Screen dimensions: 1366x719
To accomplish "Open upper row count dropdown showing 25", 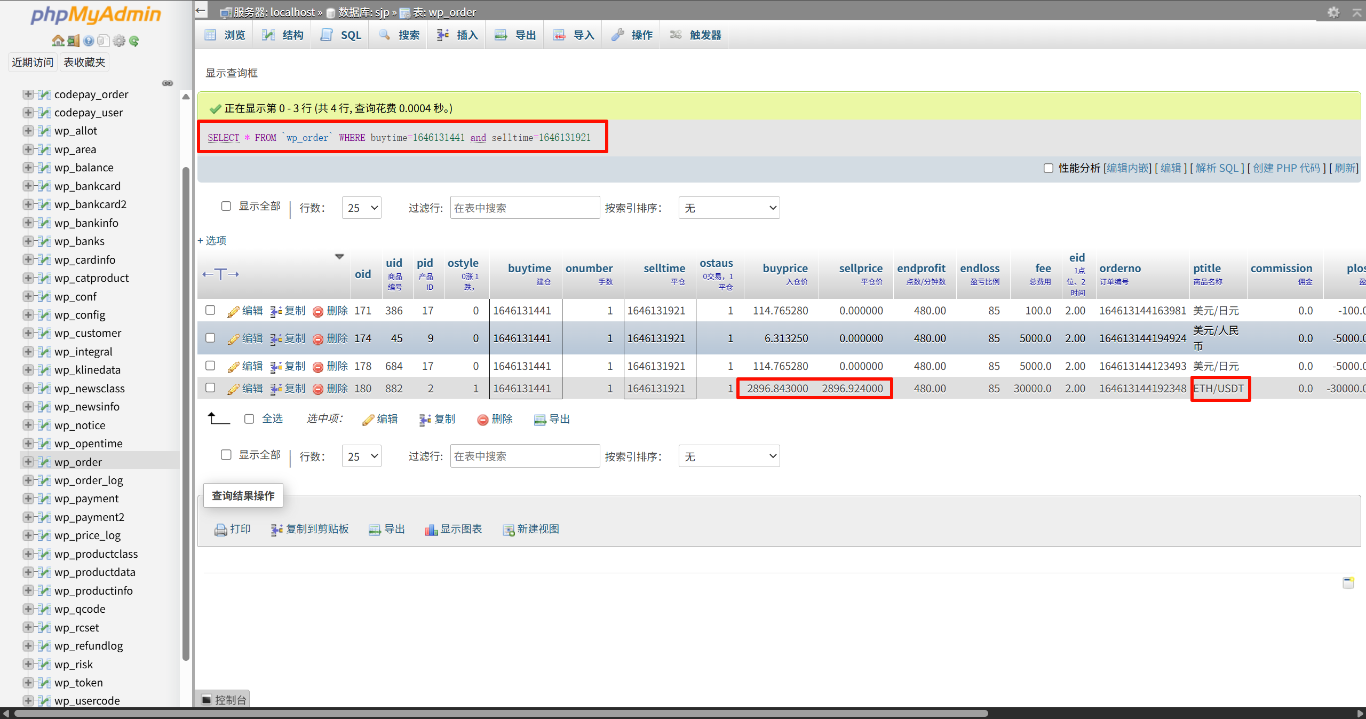I will [362, 208].
